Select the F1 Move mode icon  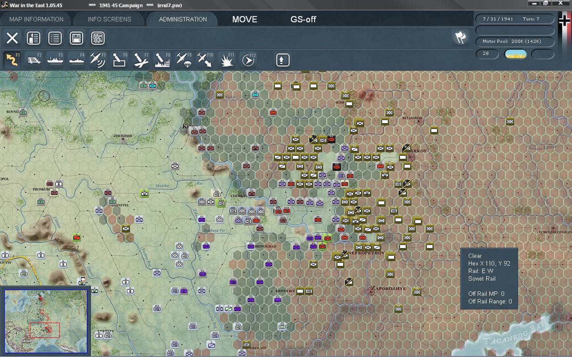point(12,60)
